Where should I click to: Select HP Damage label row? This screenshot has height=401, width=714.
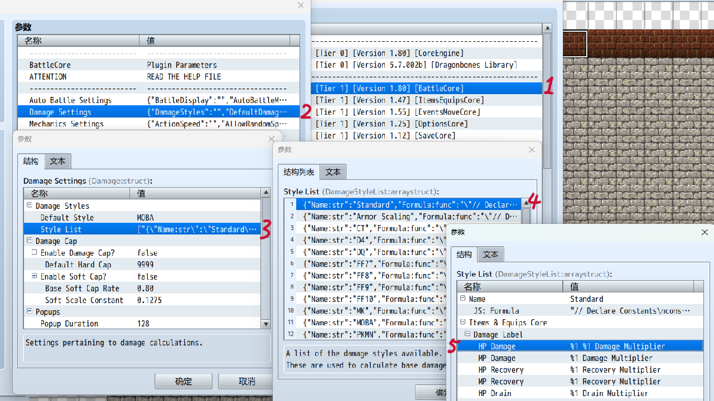point(580,346)
